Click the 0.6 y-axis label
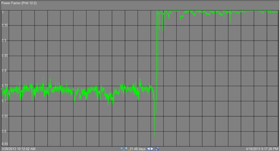The image size is (280, 151). coord(4,131)
